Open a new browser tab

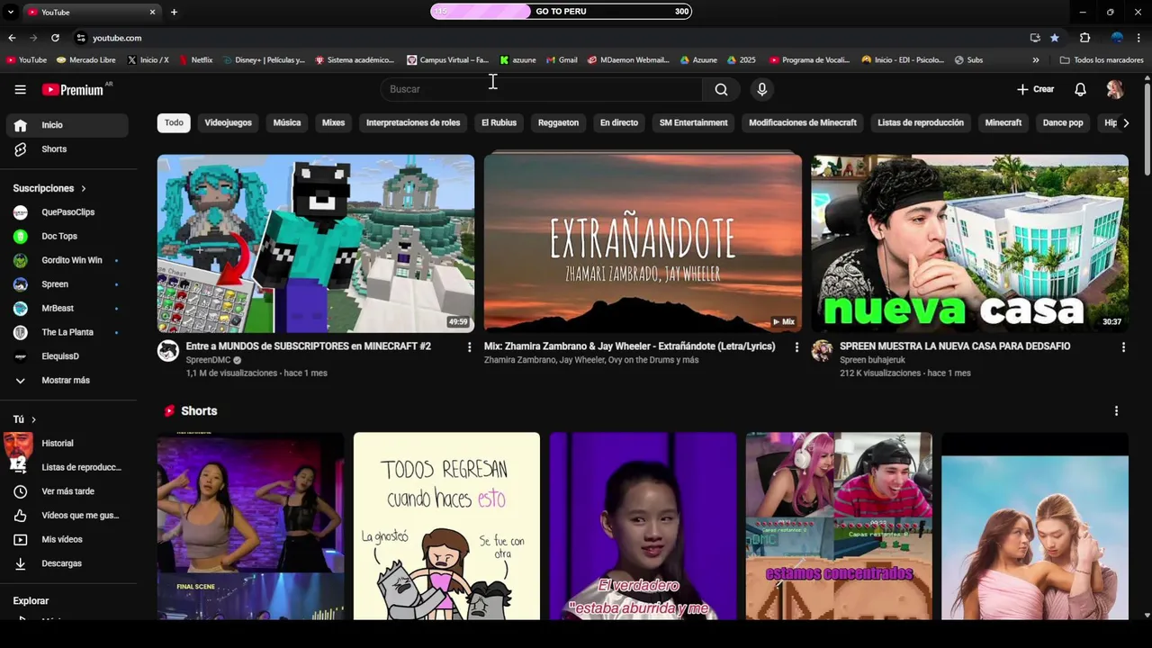[x=174, y=12]
